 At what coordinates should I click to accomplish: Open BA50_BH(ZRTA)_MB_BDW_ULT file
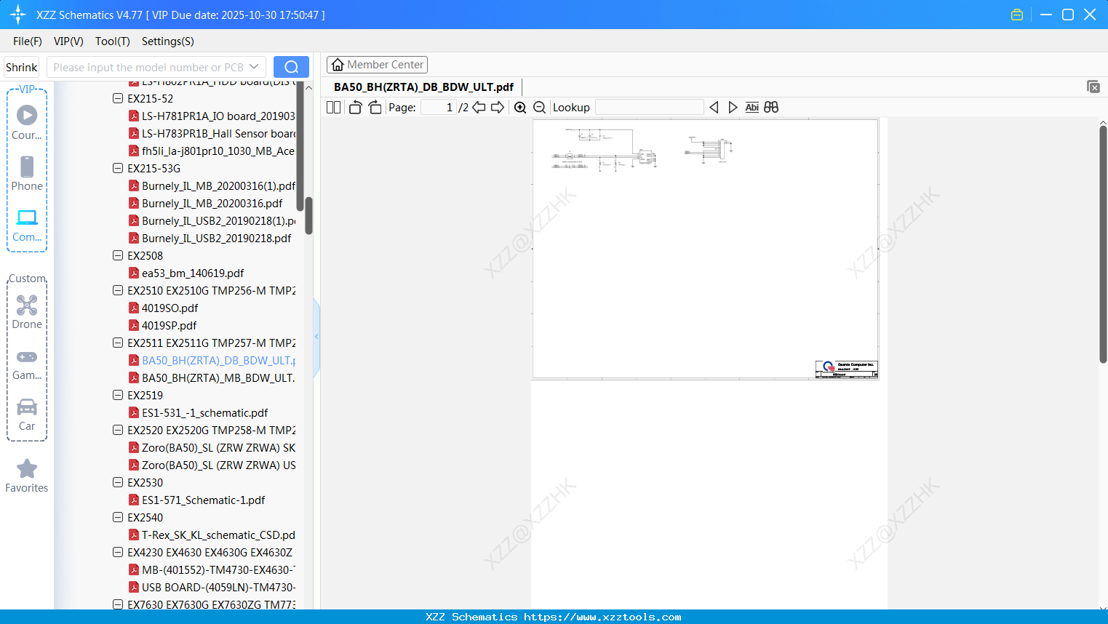212,377
